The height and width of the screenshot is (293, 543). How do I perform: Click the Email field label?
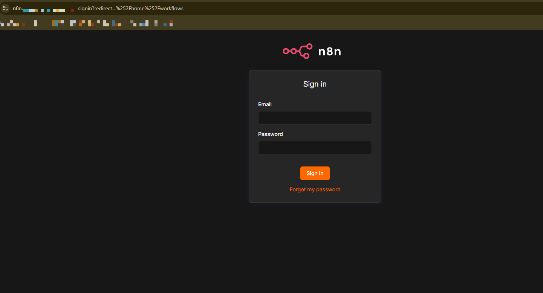tap(265, 104)
